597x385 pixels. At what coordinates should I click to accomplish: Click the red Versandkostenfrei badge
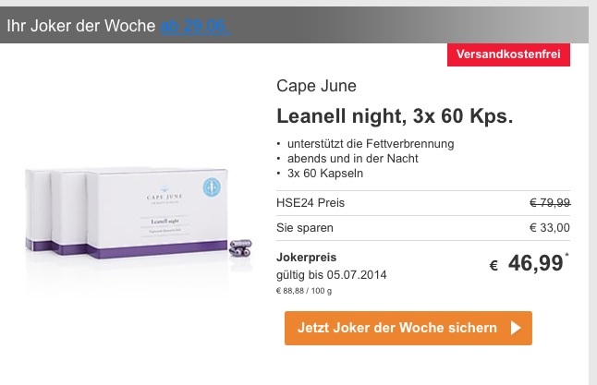click(x=508, y=54)
